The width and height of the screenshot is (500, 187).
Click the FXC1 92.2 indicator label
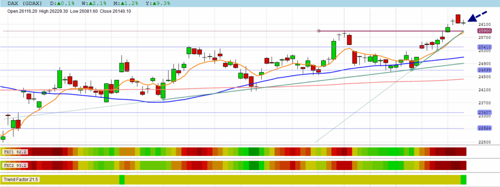click(x=15, y=152)
